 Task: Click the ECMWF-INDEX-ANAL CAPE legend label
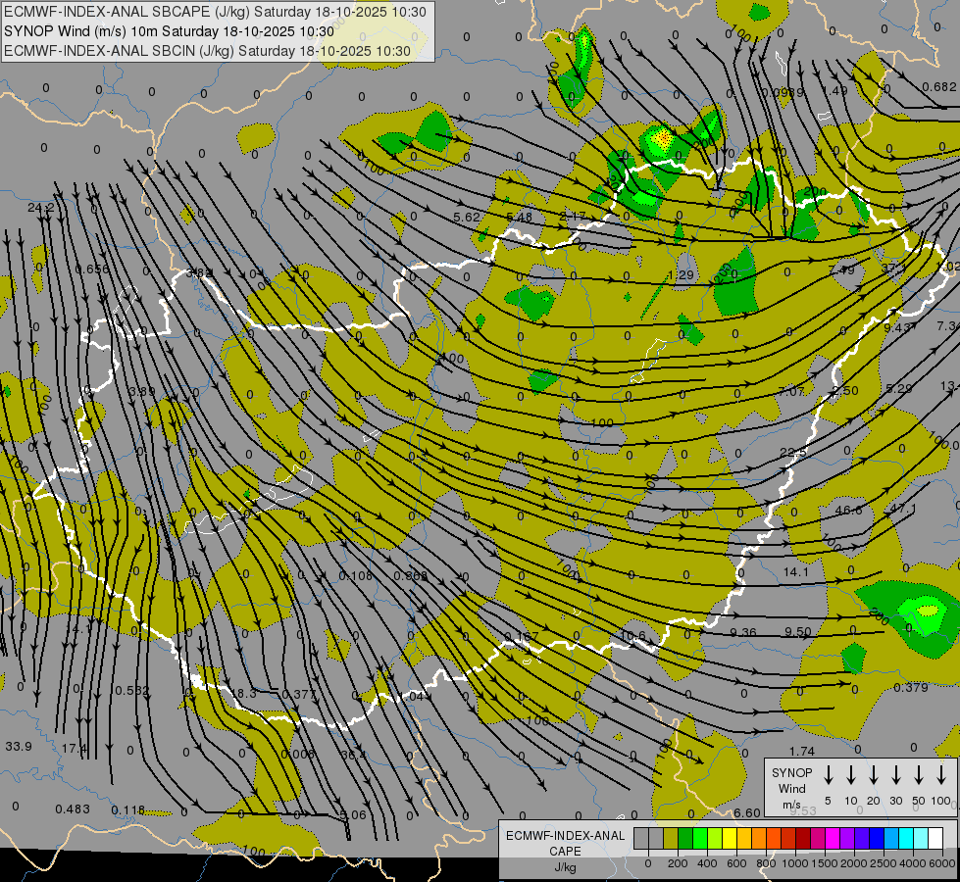(565, 851)
